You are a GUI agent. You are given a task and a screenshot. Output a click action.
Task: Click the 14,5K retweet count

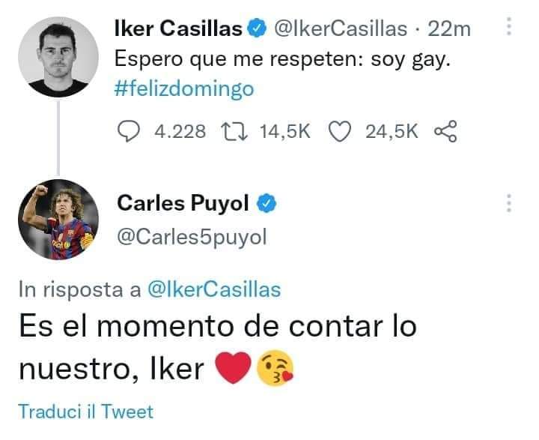[284, 132]
